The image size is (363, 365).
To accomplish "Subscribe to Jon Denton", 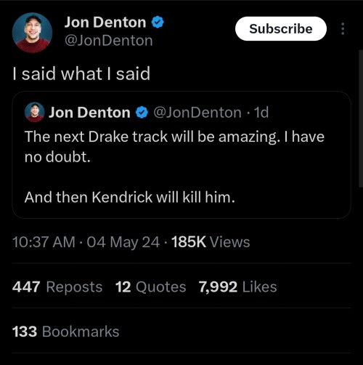I will point(281,29).
